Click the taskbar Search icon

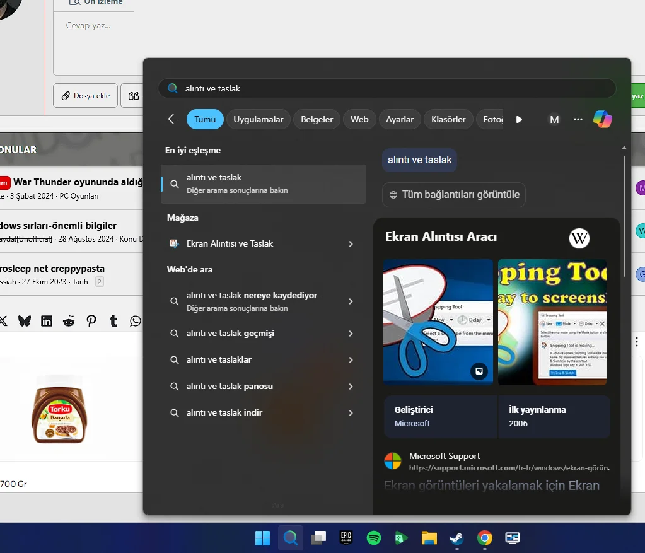[291, 538]
